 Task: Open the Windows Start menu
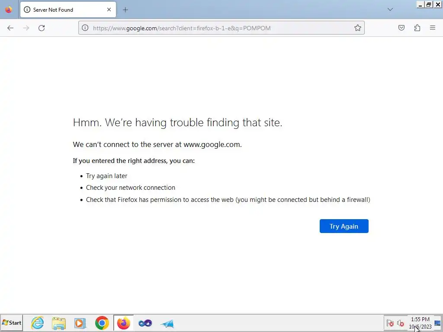click(12, 323)
